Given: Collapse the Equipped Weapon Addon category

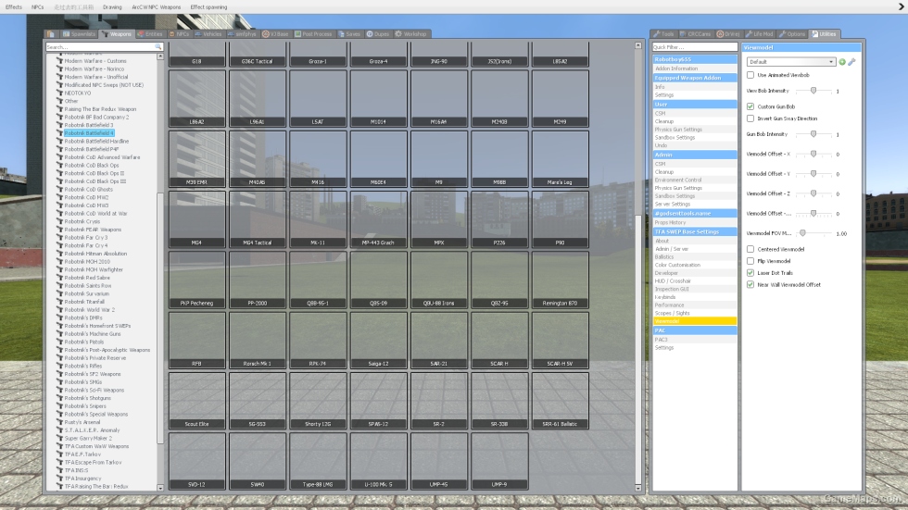Looking at the screenshot, I should 695,78.
